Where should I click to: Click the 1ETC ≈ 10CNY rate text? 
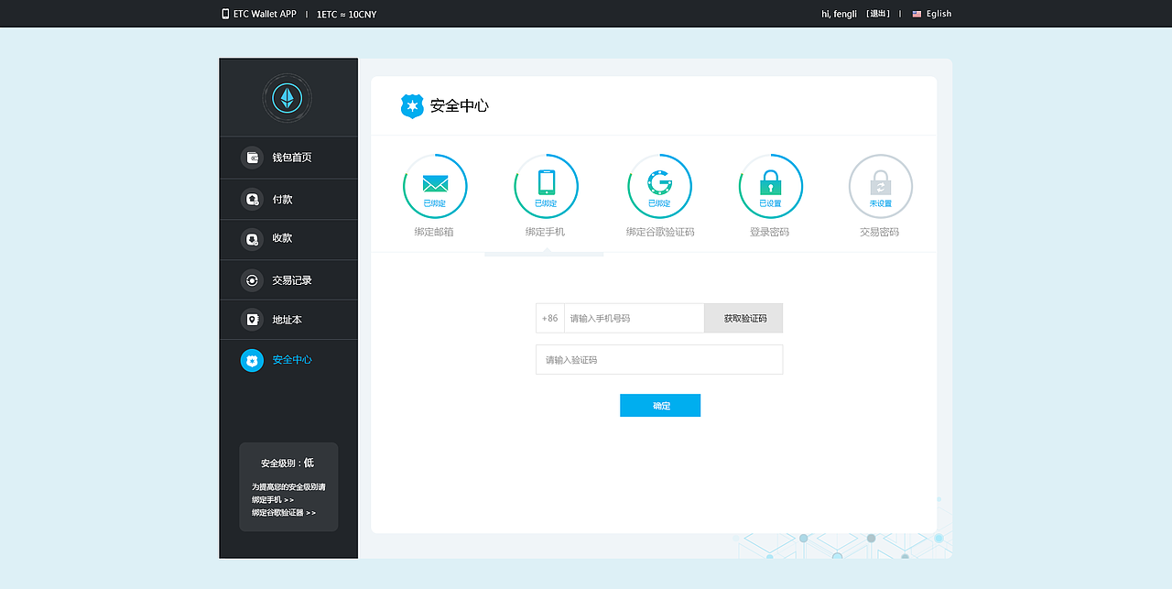(346, 15)
